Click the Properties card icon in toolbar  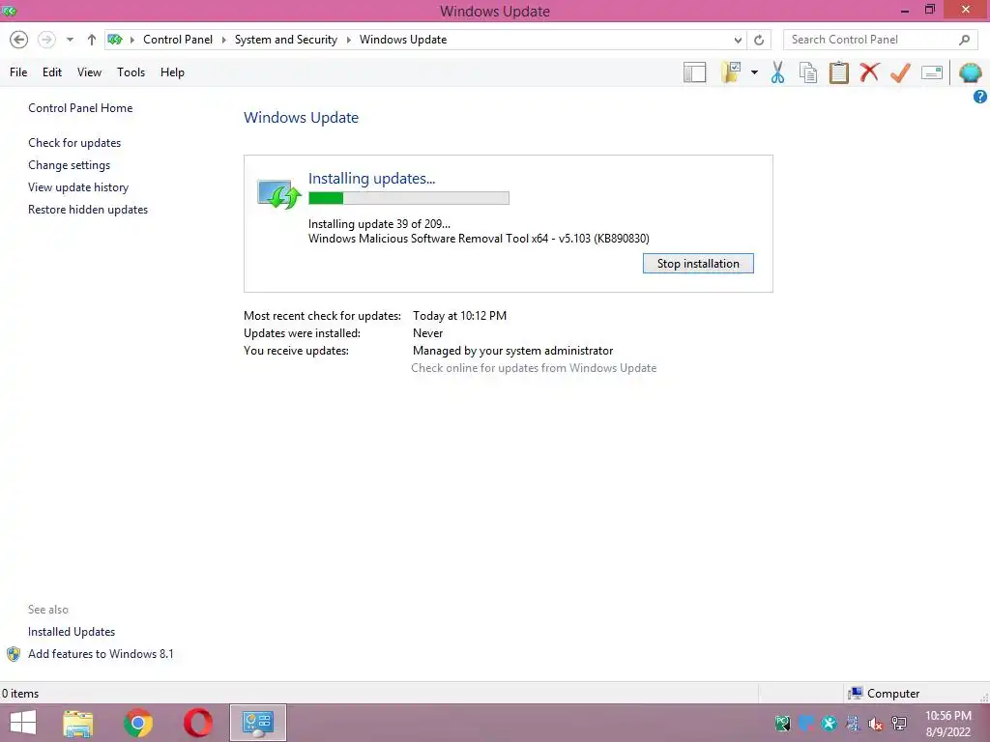pos(932,72)
